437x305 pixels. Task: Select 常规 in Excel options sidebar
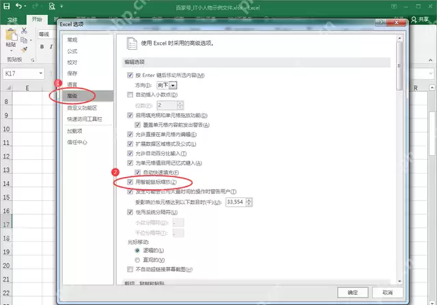point(72,40)
